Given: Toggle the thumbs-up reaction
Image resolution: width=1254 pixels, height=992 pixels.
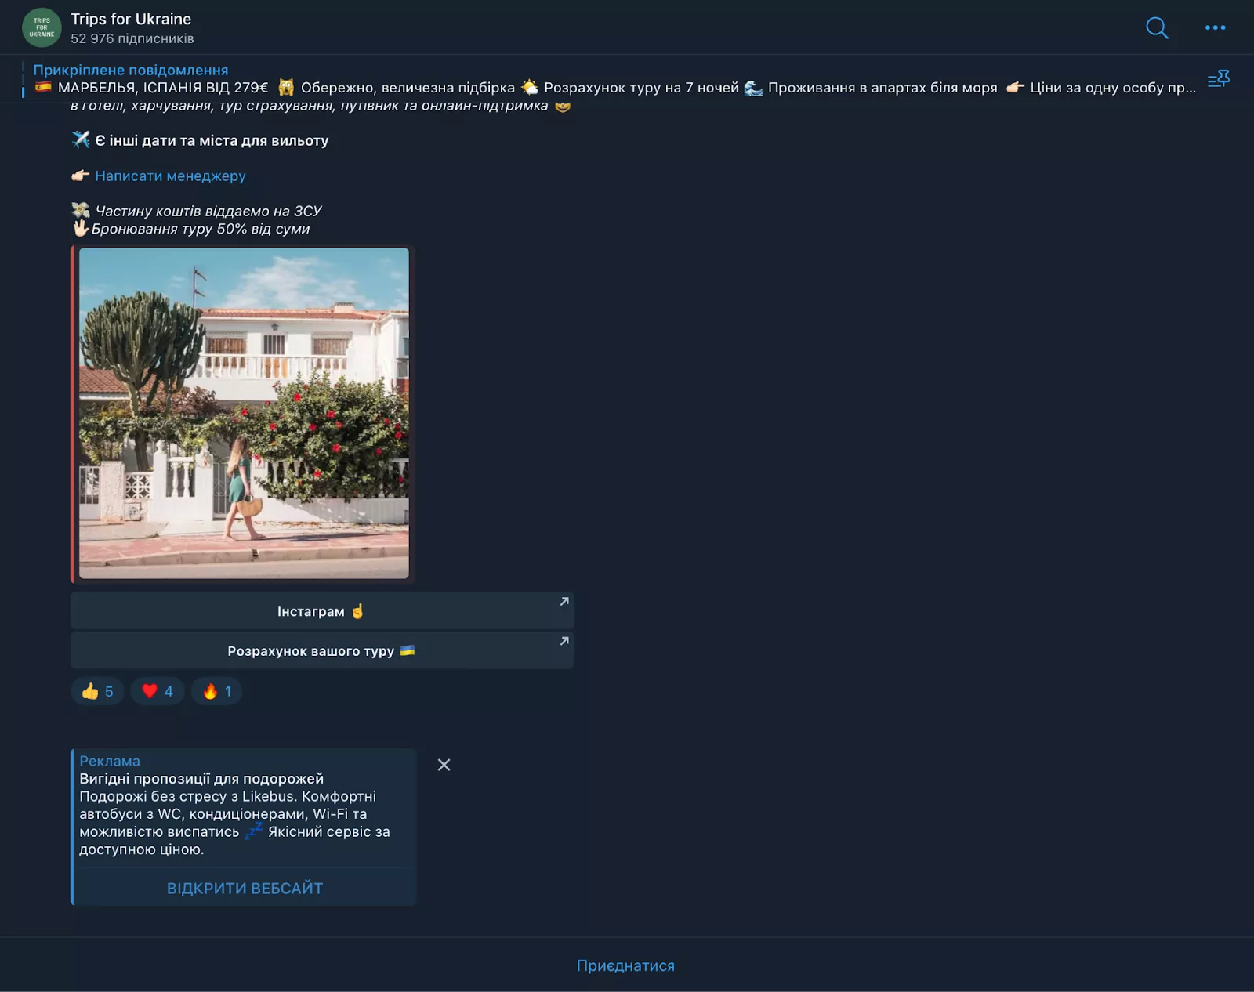Looking at the screenshot, I should point(97,691).
